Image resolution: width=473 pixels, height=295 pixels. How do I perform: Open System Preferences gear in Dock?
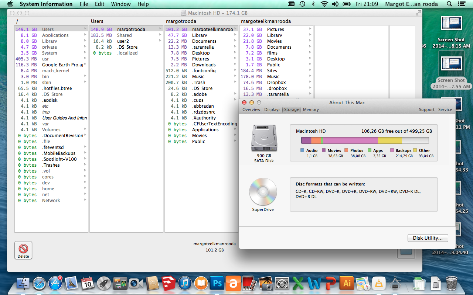coord(282,283)
